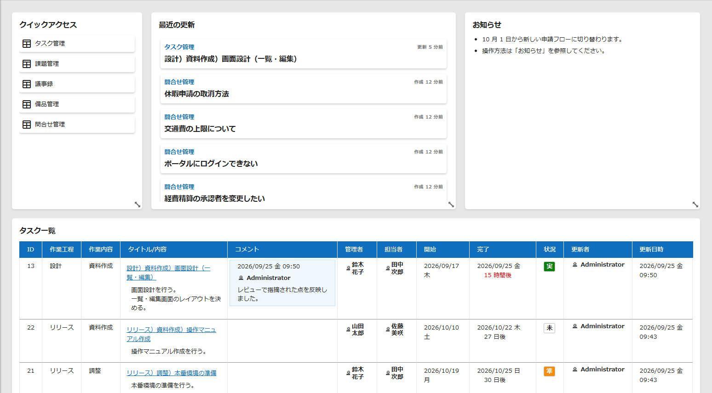Viewport: 712px width, 393px height.
Task: Click user icon beside 田中次郎 in row 21
Action: click(x=388, y=373)
